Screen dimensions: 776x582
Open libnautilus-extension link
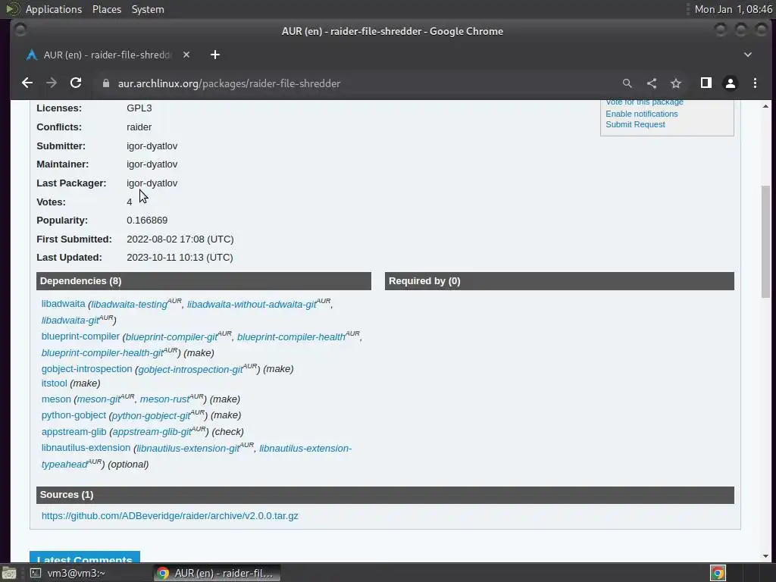click(x=86, y=448)
